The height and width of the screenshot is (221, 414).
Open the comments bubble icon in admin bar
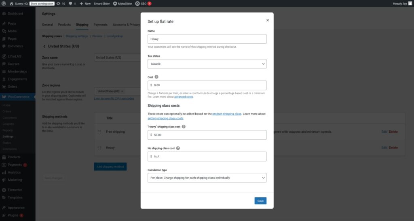[x=70, y=3]
